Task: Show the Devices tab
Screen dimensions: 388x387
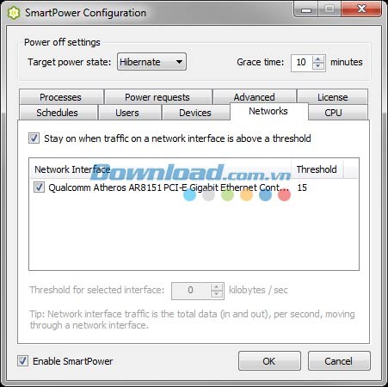Action: tap(196, 113)
